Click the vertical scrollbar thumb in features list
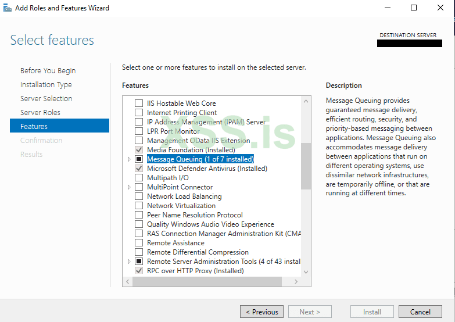Screen dimensions: 455x322 pyautogui.click(x=306, y=166)
